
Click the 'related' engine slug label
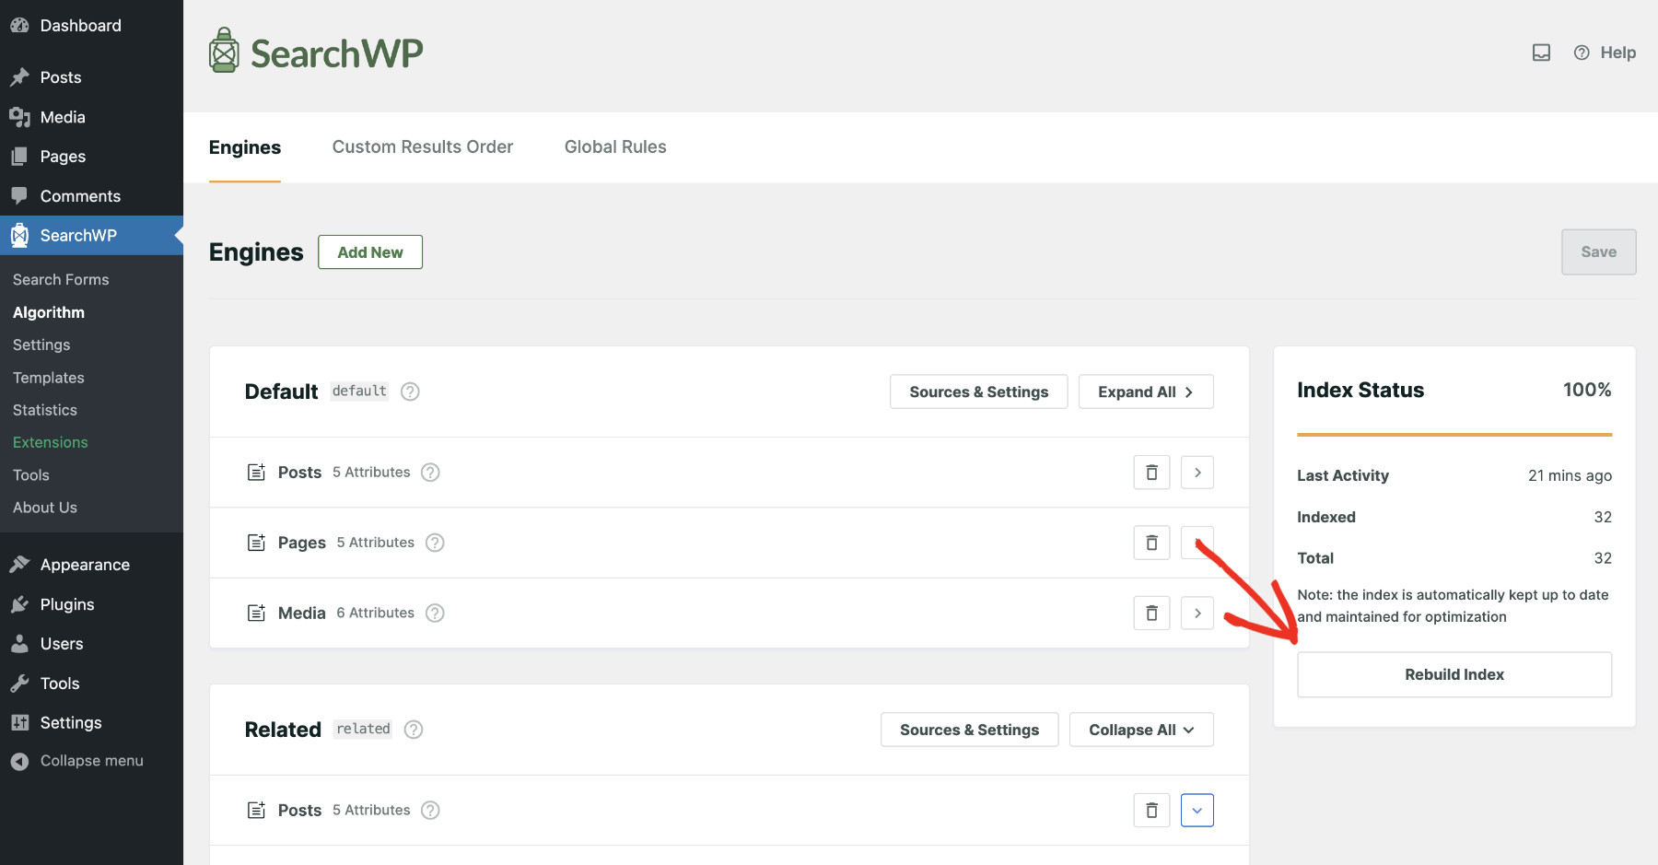pos(363,730)
